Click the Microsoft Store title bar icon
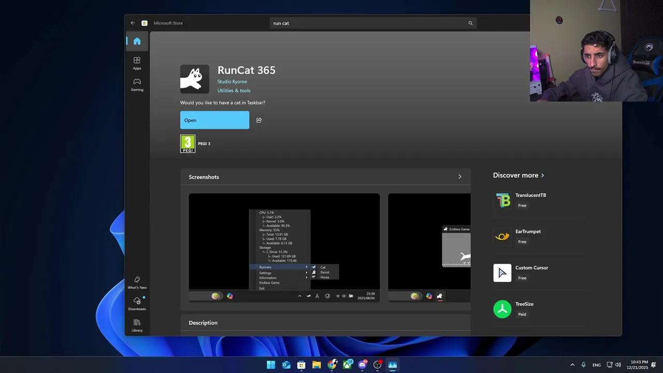 145,23
